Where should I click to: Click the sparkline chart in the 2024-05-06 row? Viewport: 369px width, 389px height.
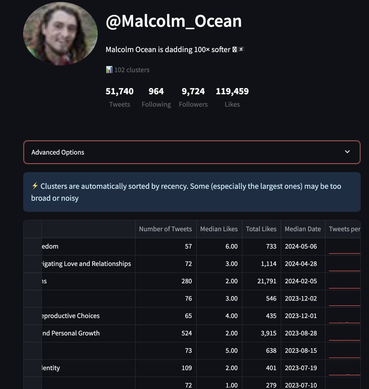344,249
